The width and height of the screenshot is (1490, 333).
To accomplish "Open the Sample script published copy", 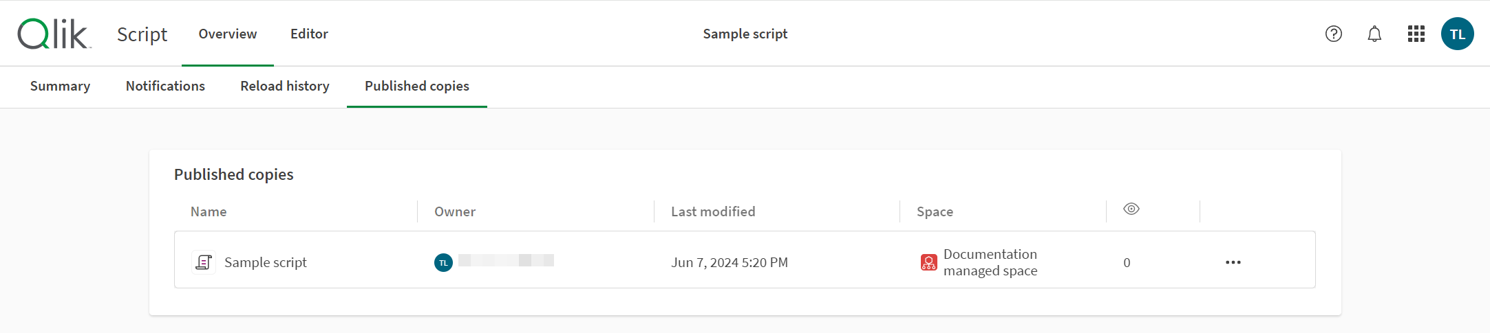I will (x=266, y=262).
